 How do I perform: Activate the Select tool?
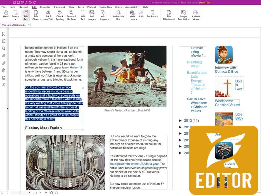pos(15,14)
